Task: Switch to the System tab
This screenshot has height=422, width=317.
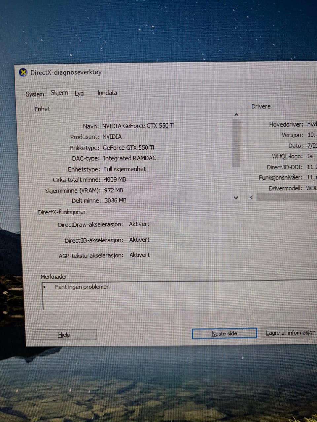Action: click(x=35, y=94)
